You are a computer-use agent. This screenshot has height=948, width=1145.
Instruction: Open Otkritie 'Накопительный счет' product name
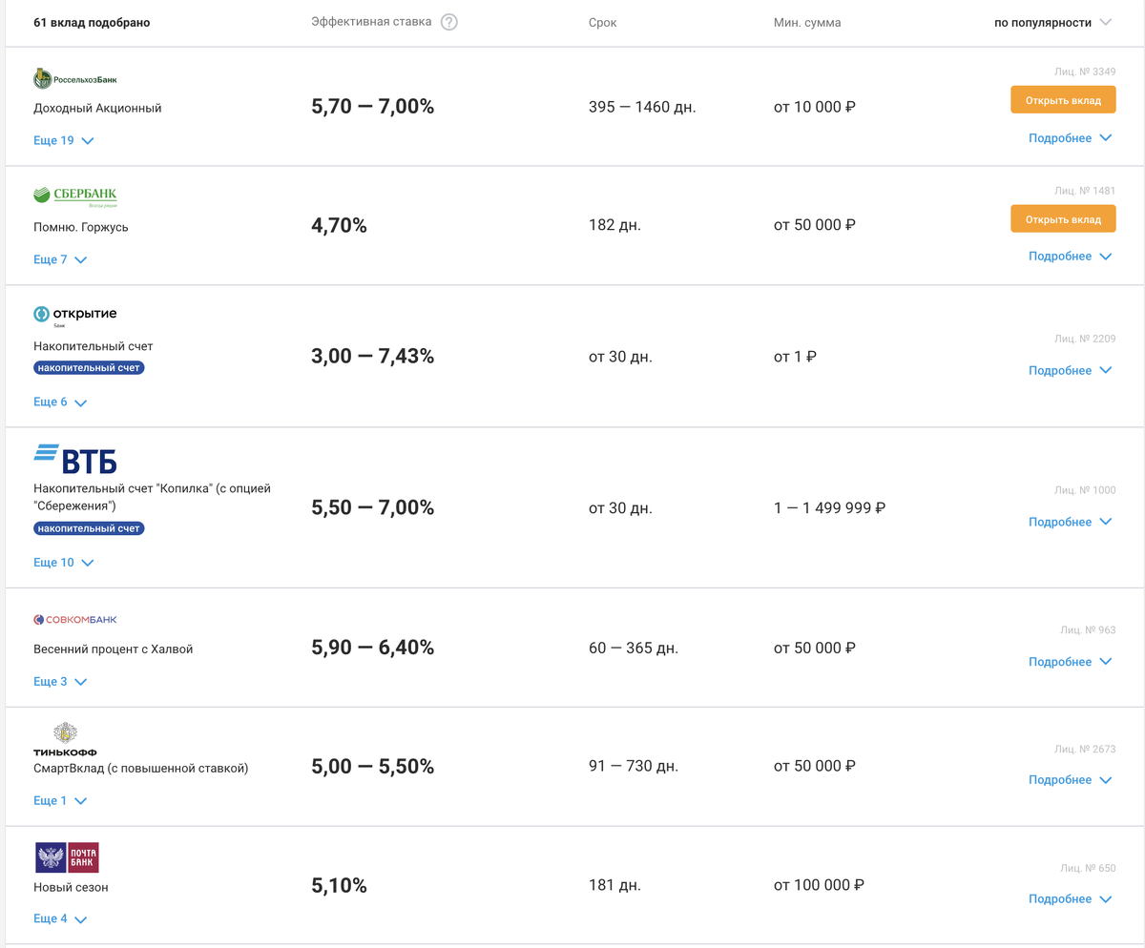click(94, 347)
